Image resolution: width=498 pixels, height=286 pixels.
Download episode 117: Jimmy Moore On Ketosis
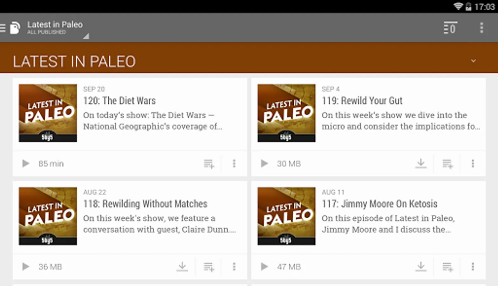[x=421, y=267]
